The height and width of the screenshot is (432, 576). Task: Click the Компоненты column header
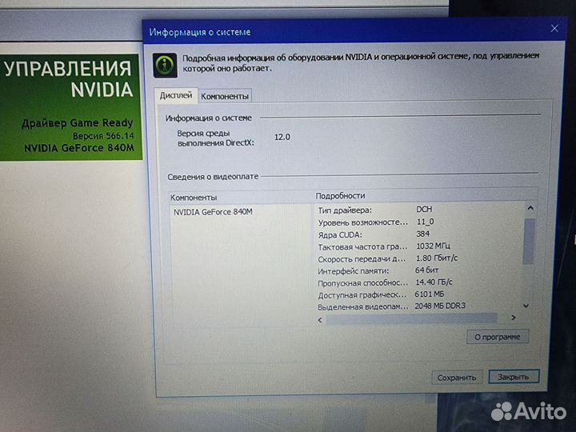pos(194,198)
